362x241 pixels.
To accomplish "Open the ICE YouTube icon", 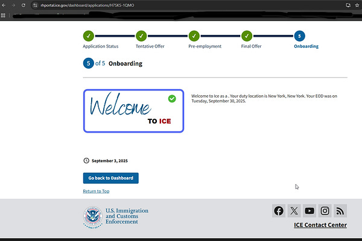I will point(310,211).
